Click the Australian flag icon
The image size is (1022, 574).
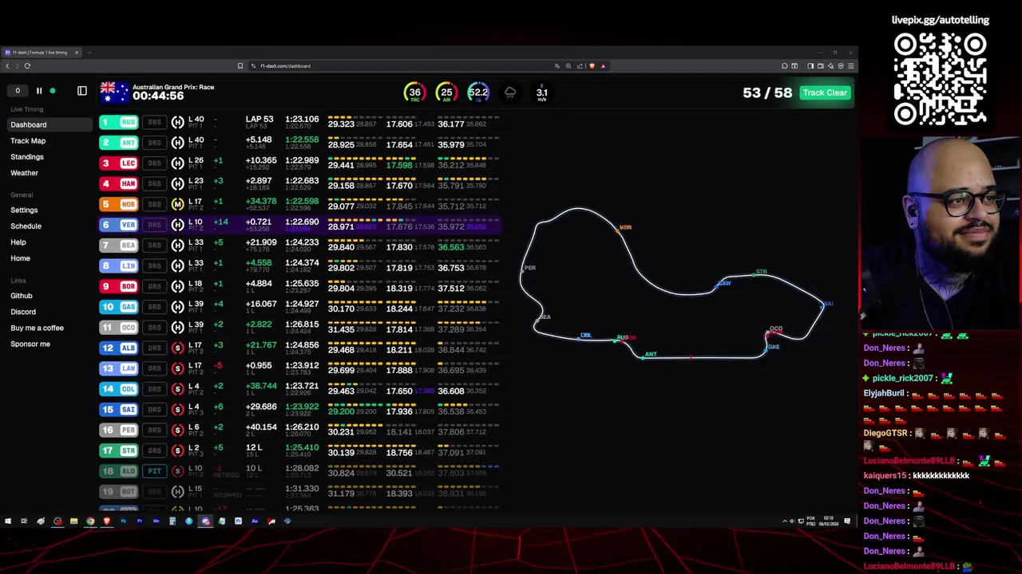click(x=114, y=92)
